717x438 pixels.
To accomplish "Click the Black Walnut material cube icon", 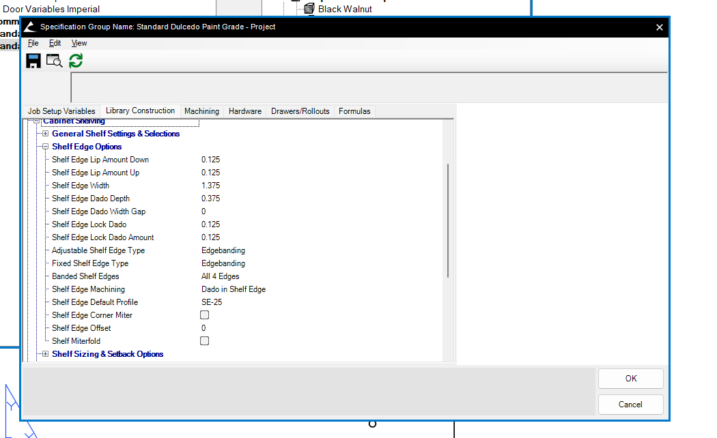I will (x=309, y=9).
